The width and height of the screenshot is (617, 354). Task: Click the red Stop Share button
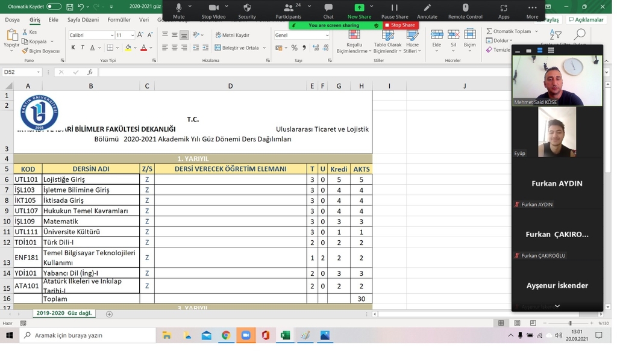click(400, 25)
